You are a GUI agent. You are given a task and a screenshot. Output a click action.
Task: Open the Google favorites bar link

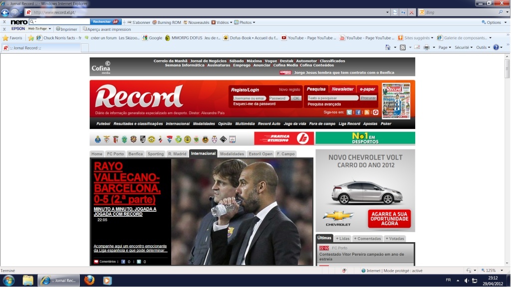[152, 38]
